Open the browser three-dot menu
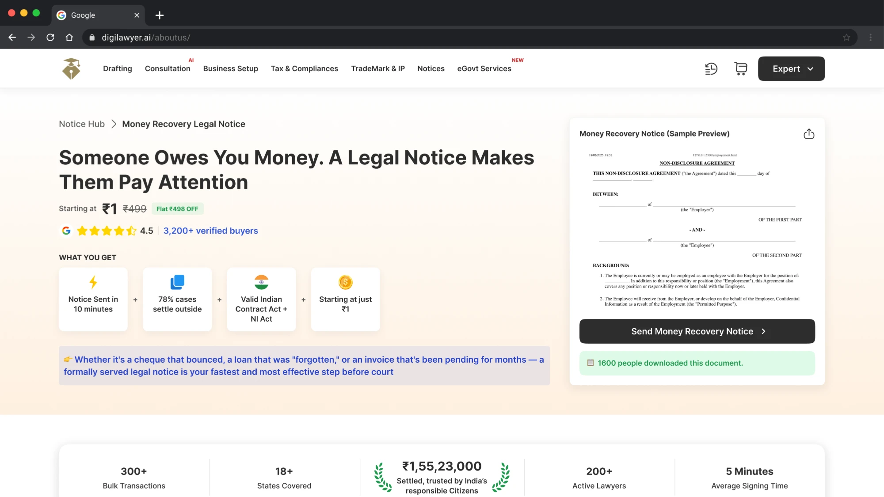Screen dimensions: 884x497 click(871, 38)
